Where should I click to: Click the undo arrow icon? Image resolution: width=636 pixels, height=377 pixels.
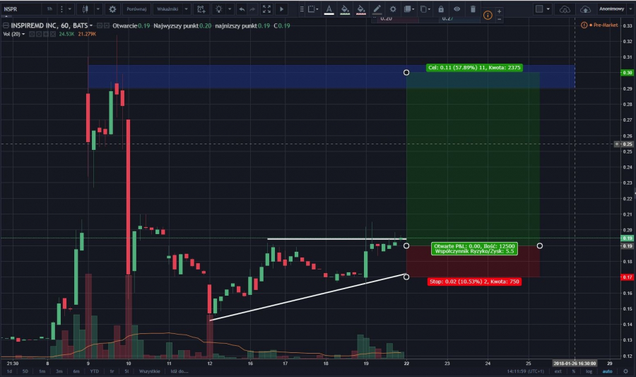(x=242, y=9)
